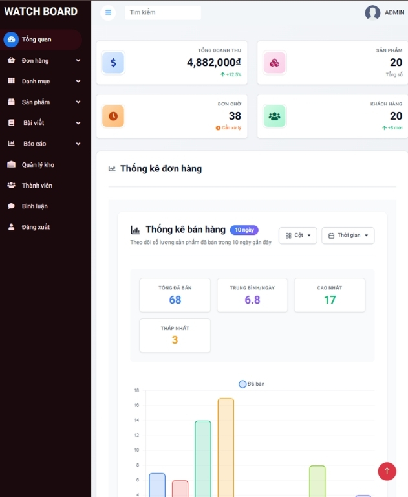408x497 pixels.
Task: Select Tổng quan in the sidebar
Action: (36, 39)
